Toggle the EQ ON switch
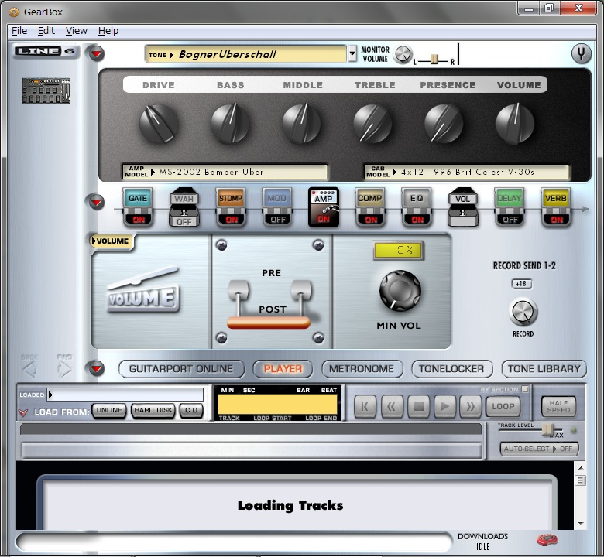 [x=417, y=220]
